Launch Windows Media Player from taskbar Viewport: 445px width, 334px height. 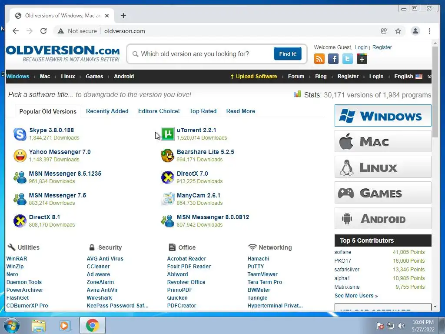[x=65, y=325]
